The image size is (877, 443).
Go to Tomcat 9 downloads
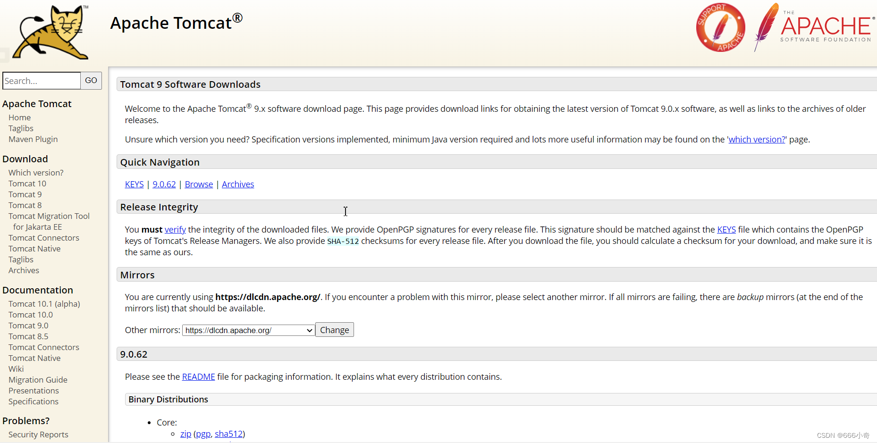[x=25, y=194]
